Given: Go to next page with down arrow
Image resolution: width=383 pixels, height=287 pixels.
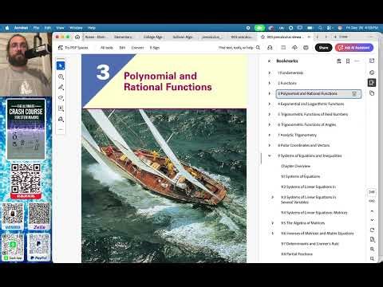Looking at the screenshot, I should click(372, 220).
